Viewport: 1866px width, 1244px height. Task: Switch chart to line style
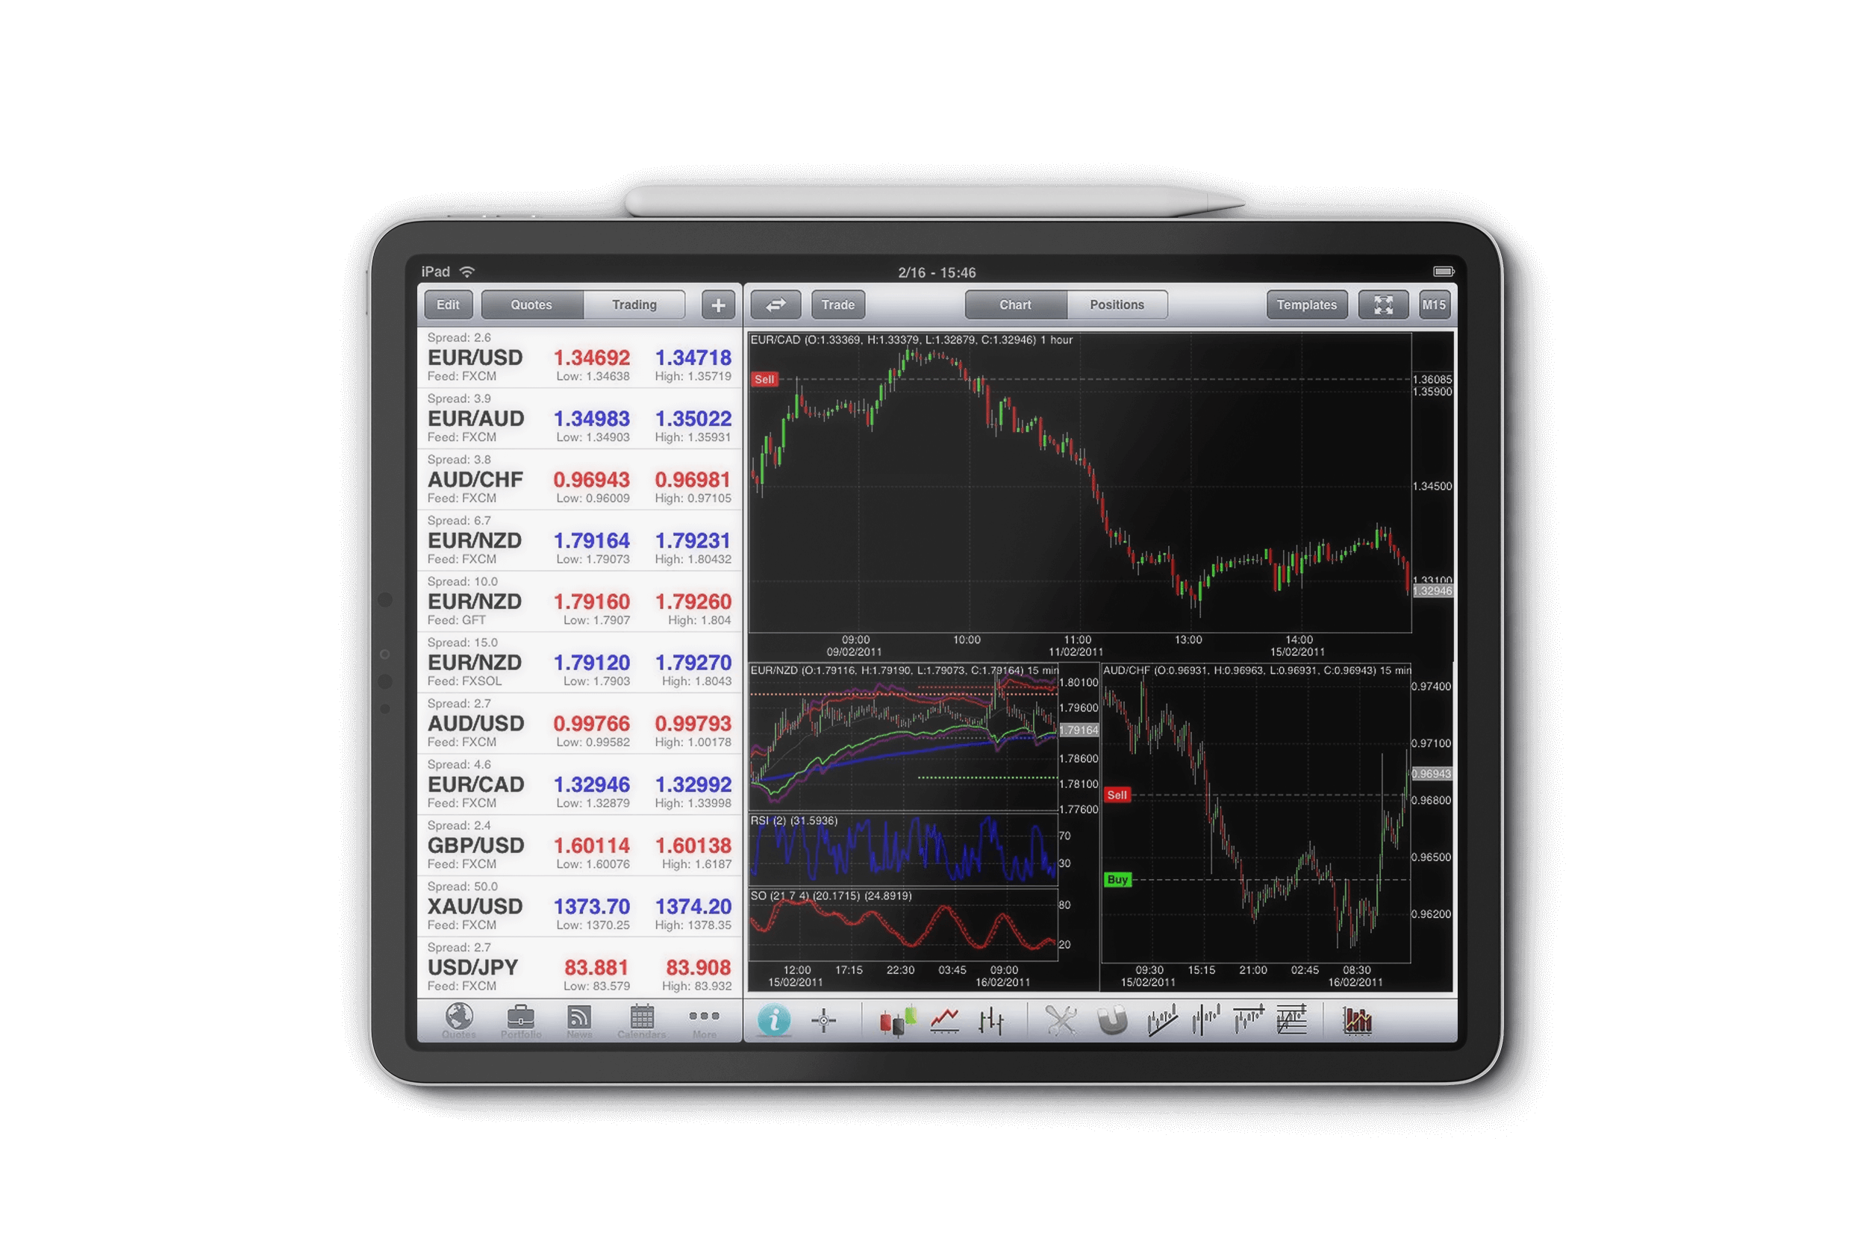(x=944, y=1021)
